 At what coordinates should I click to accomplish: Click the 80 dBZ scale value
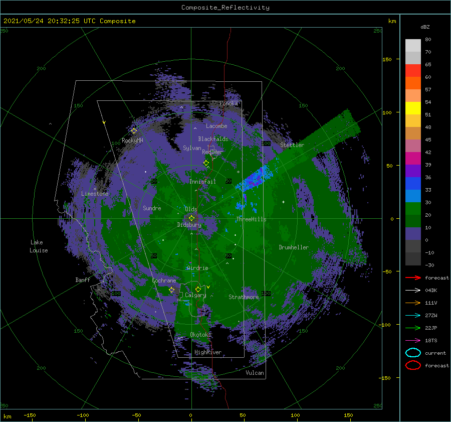pos(428,40)
